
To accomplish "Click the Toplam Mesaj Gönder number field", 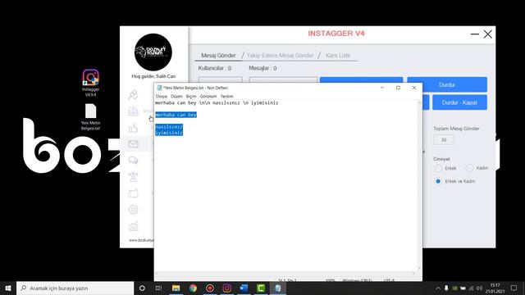I will (x=444, y=140).
